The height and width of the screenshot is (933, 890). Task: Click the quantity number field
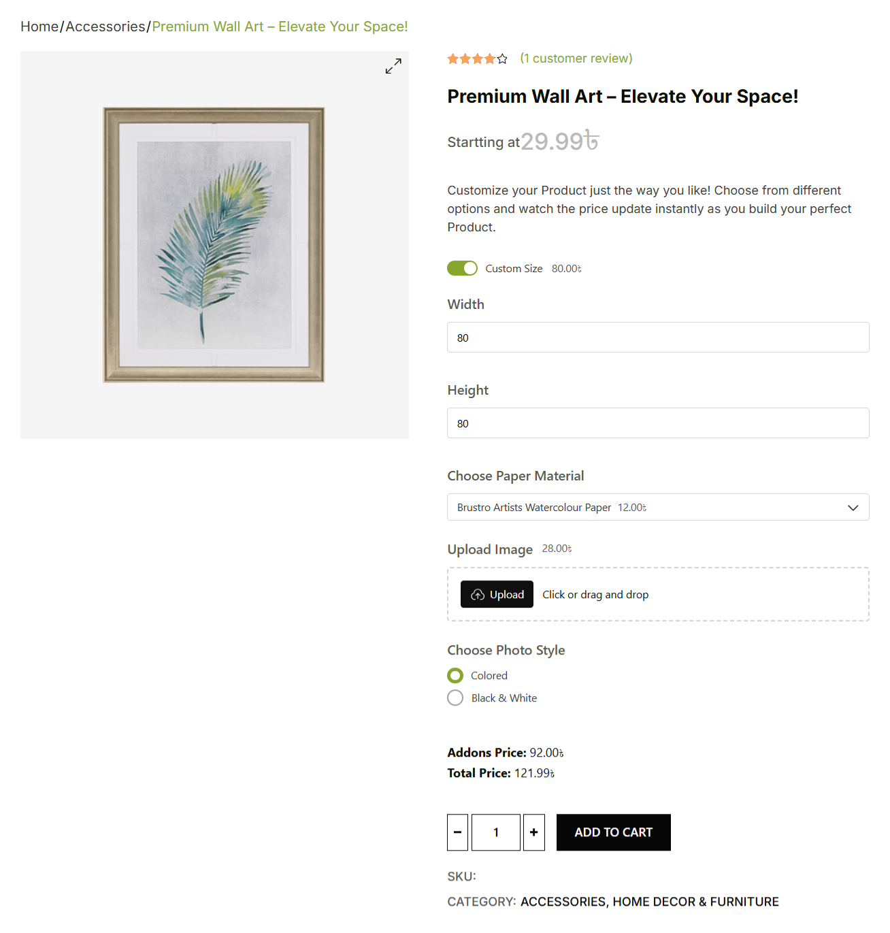point(496,832)
